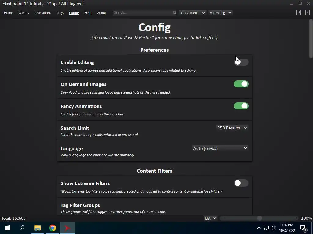Click the vertical scrollbar thumb
313x234 pixels.
(x=311, y=38)
